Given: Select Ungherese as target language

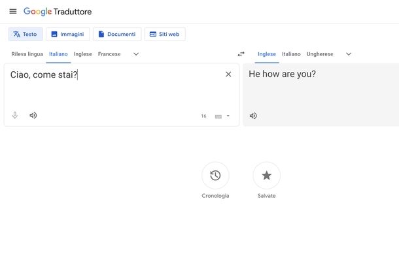Looking at the screenshot, I should (x=320, y=54).
